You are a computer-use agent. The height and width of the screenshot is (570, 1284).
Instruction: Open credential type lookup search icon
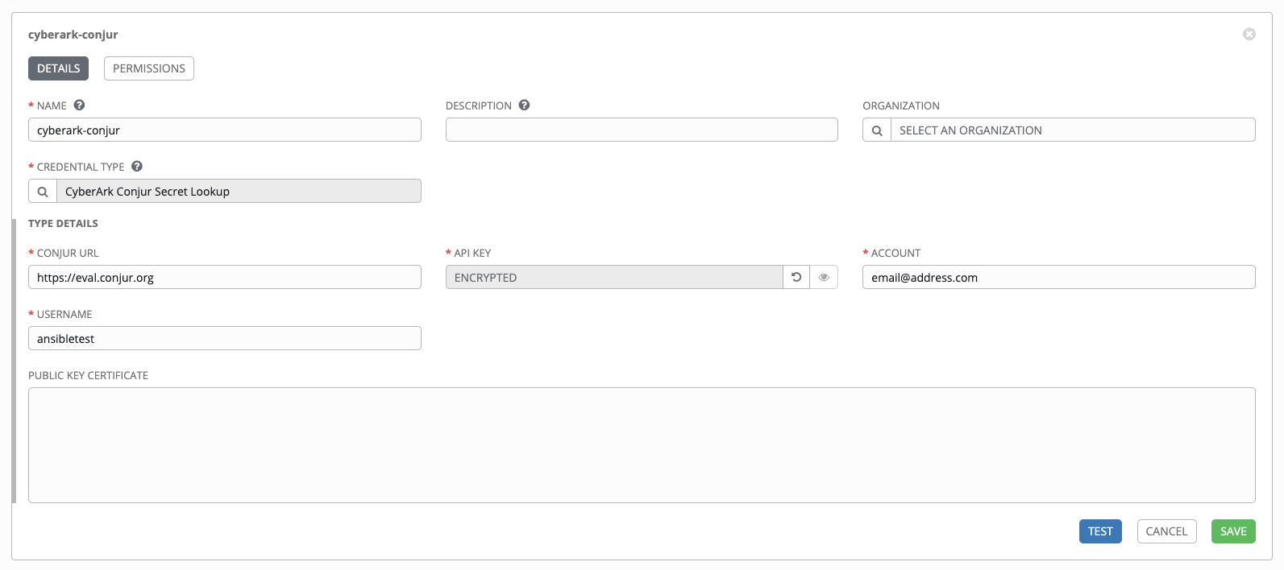coord(43,191)
